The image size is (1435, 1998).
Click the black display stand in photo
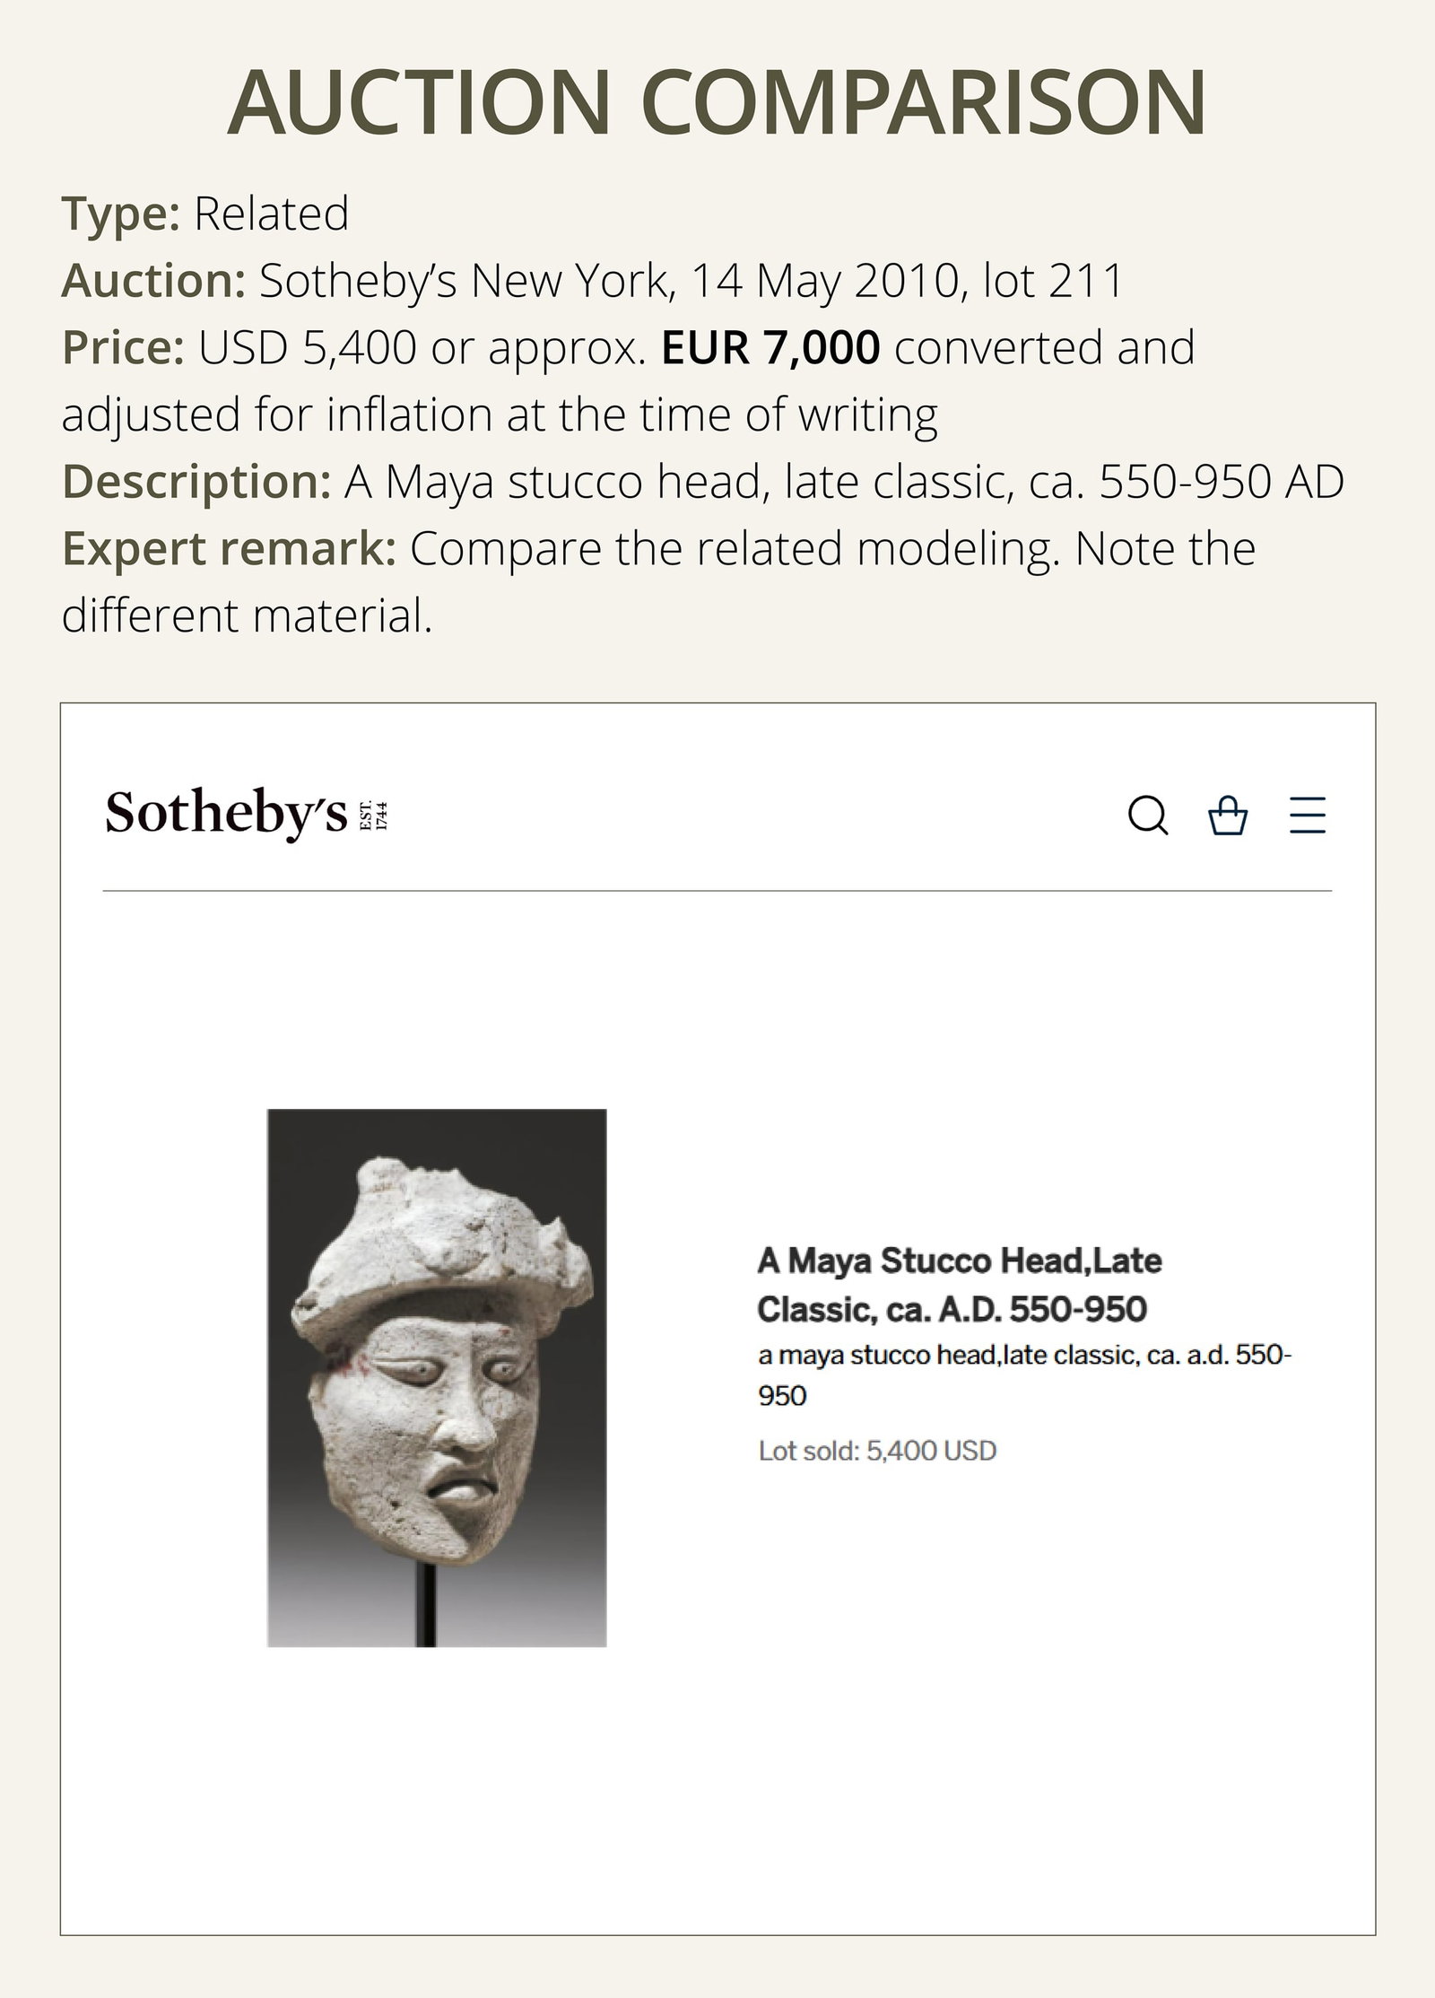tap(427, 1606)
